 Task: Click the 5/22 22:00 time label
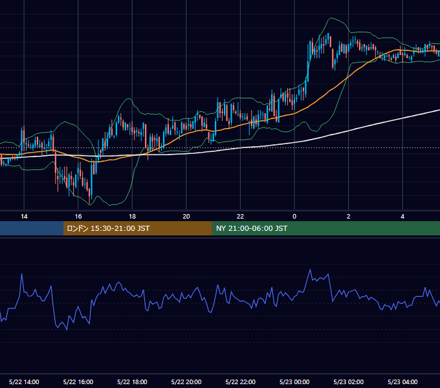pos(241,382)
